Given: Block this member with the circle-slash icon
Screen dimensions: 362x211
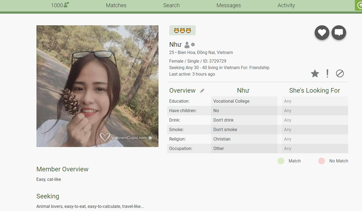Looking at the screenshot, I should point(340,74).
